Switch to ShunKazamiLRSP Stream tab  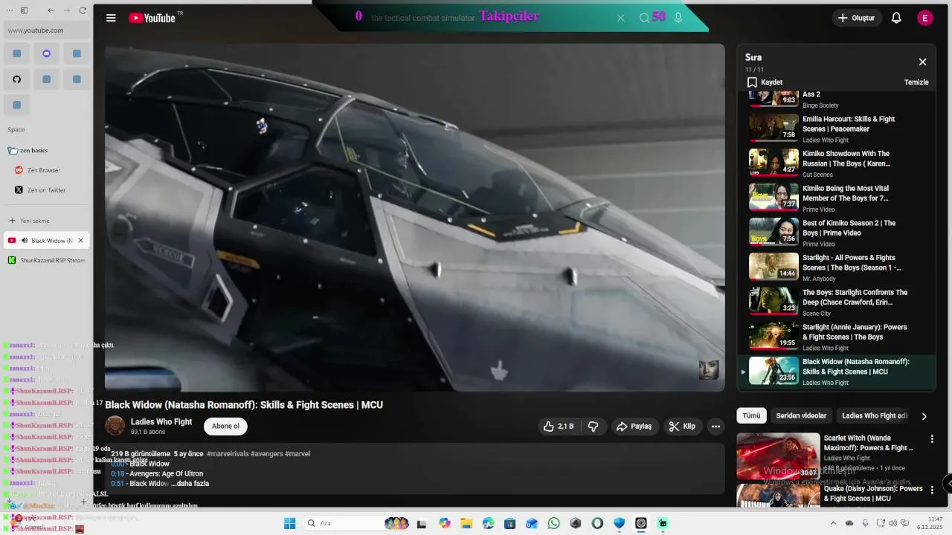[47, 260]
